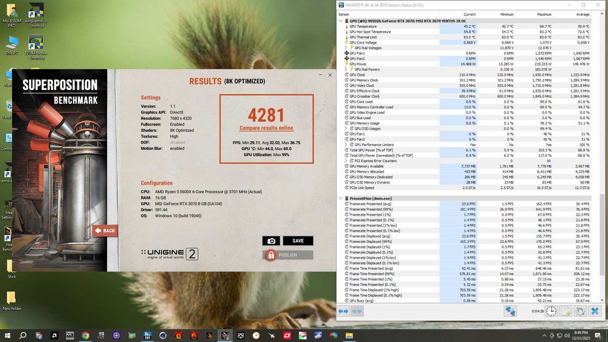Show hidden system tray icons chevron

[x=544, y=335]
